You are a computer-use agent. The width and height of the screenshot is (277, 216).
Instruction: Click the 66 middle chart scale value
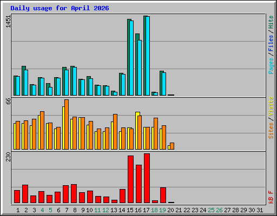coord(8,102)
